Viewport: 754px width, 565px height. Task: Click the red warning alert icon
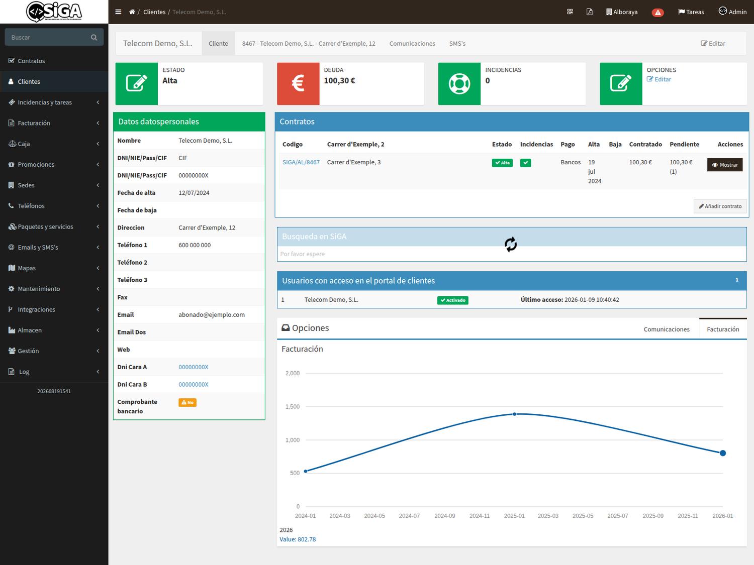tap(657, 13)
